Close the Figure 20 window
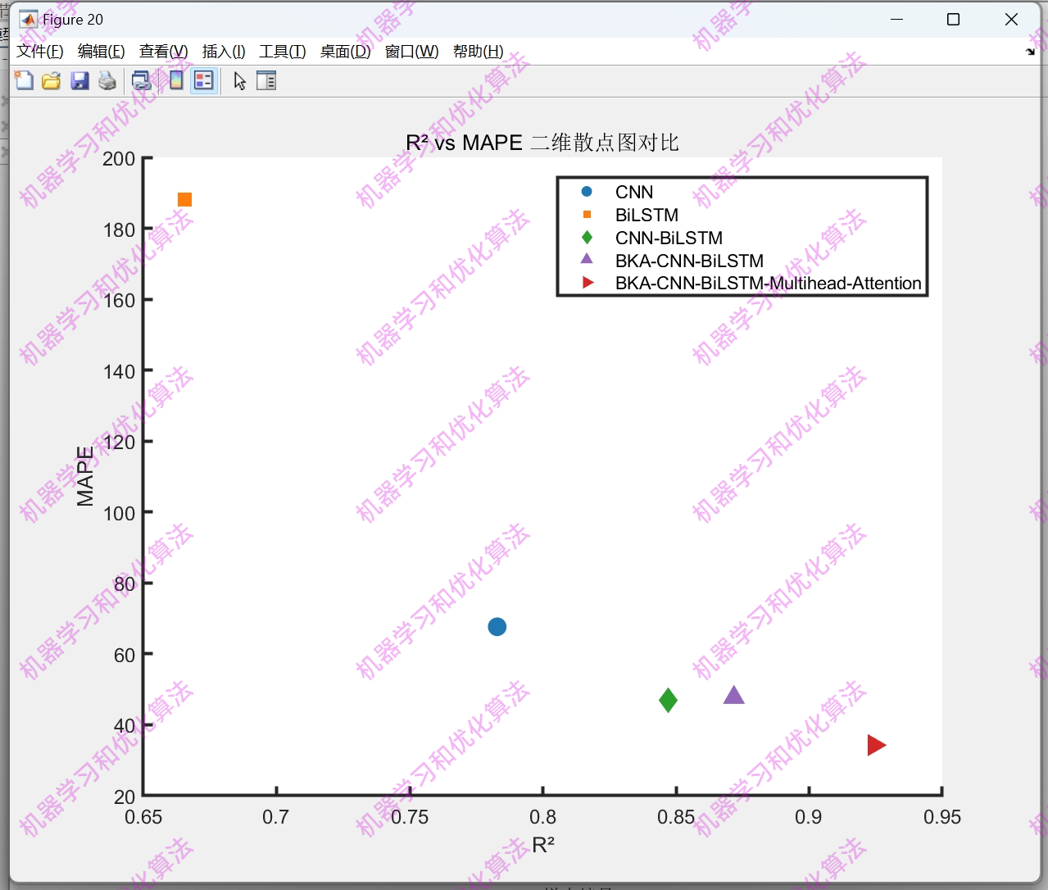This screenshot has height=890, width=1048. [1011, 20]
